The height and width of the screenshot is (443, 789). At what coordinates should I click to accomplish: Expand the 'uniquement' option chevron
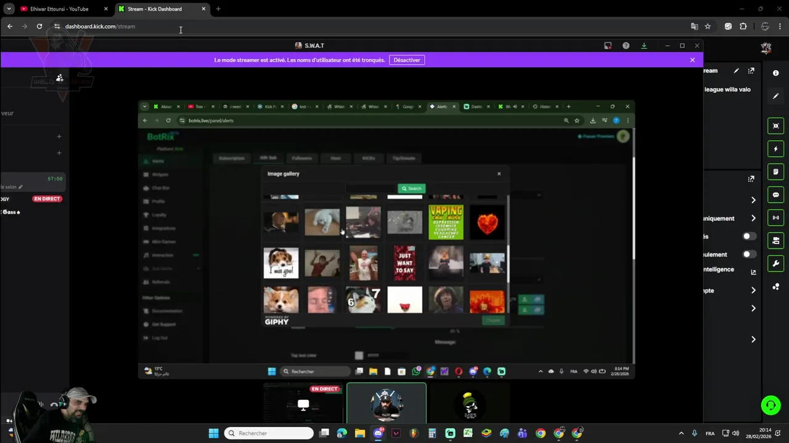tap(753, 218)
